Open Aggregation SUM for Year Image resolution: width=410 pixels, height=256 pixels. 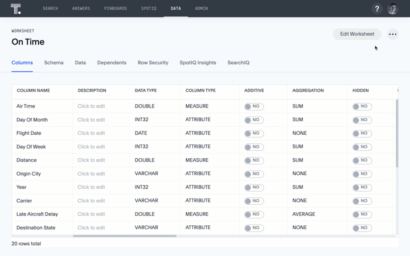tap(298, 187)
